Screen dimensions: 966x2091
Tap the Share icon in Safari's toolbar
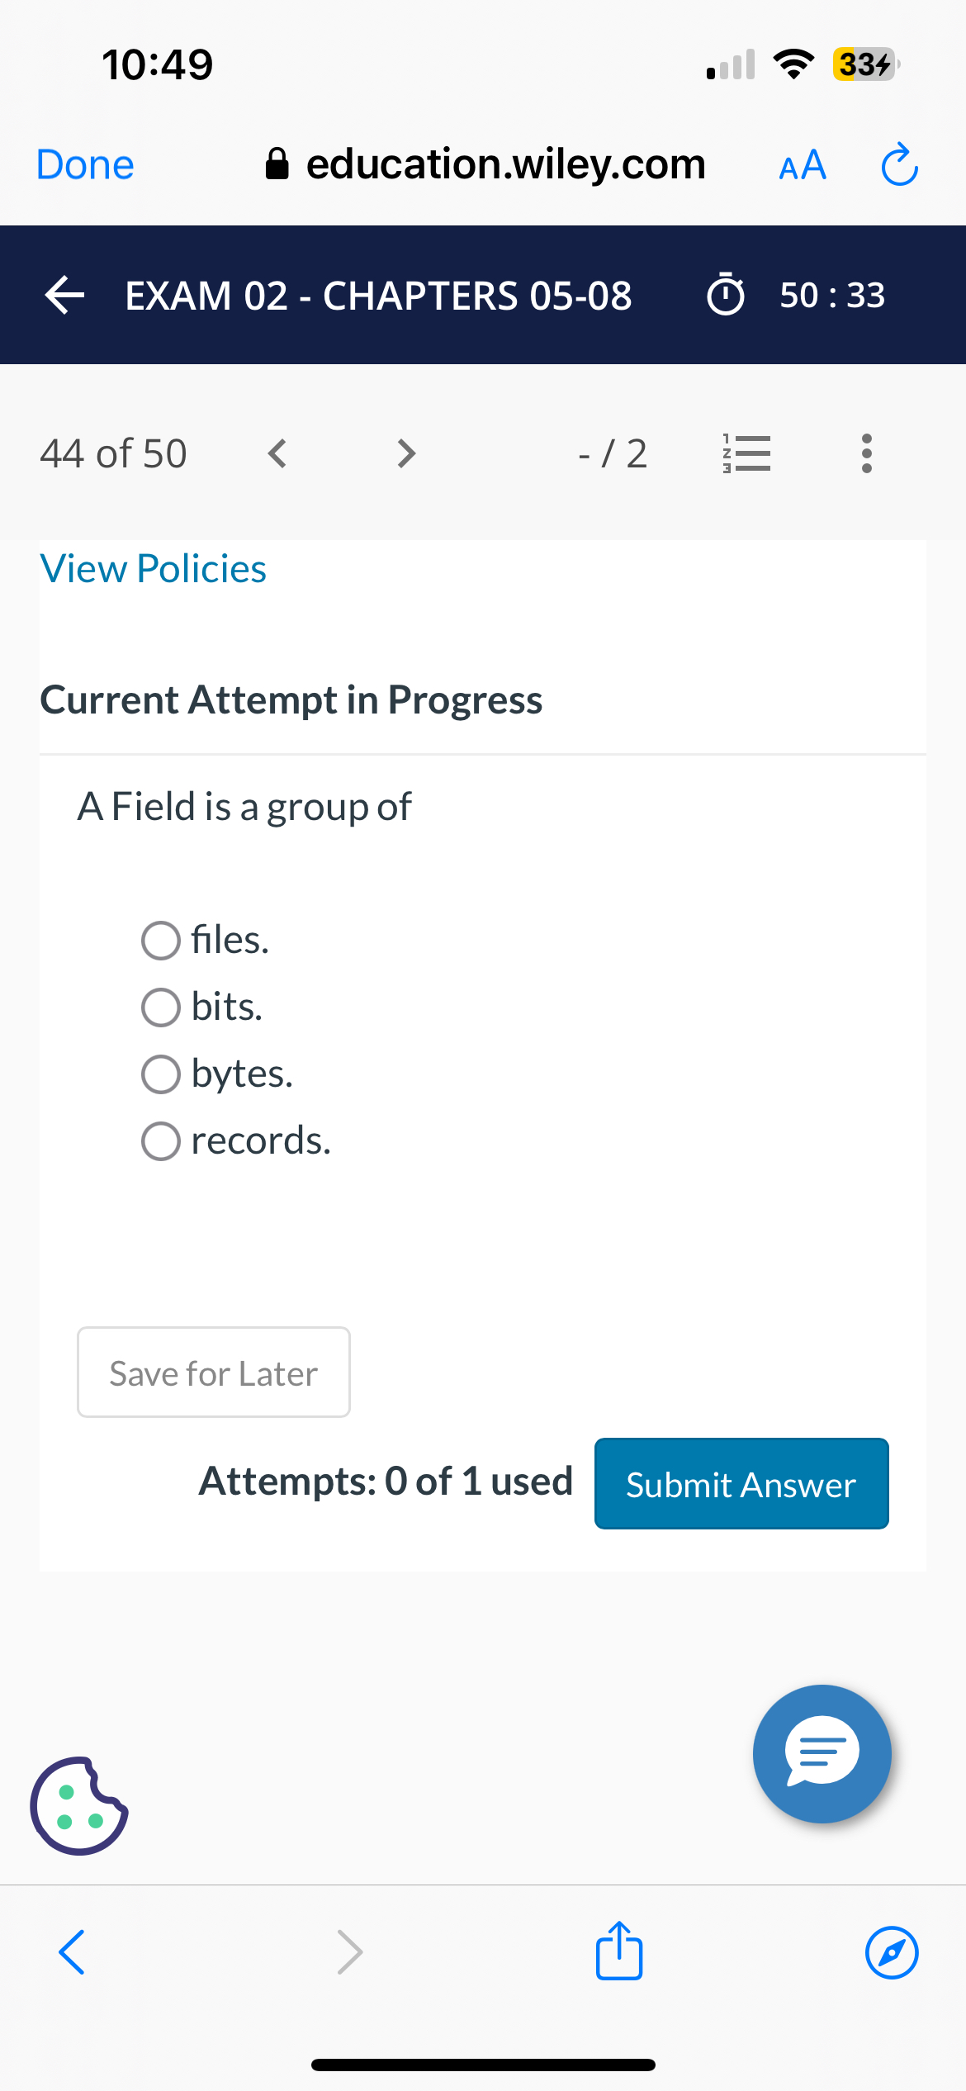coord(618,1952)
